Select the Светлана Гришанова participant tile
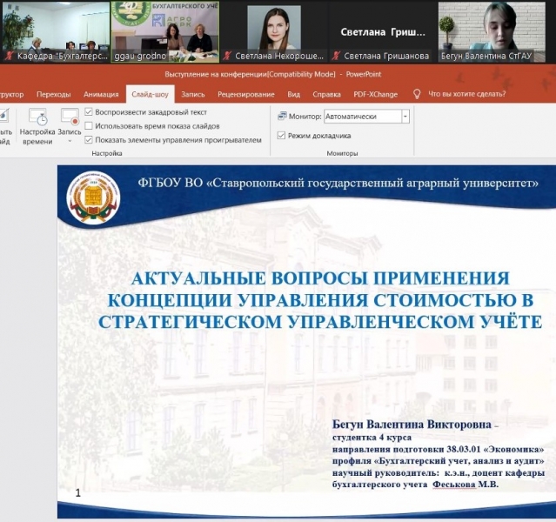 click(x=383, y=32)
